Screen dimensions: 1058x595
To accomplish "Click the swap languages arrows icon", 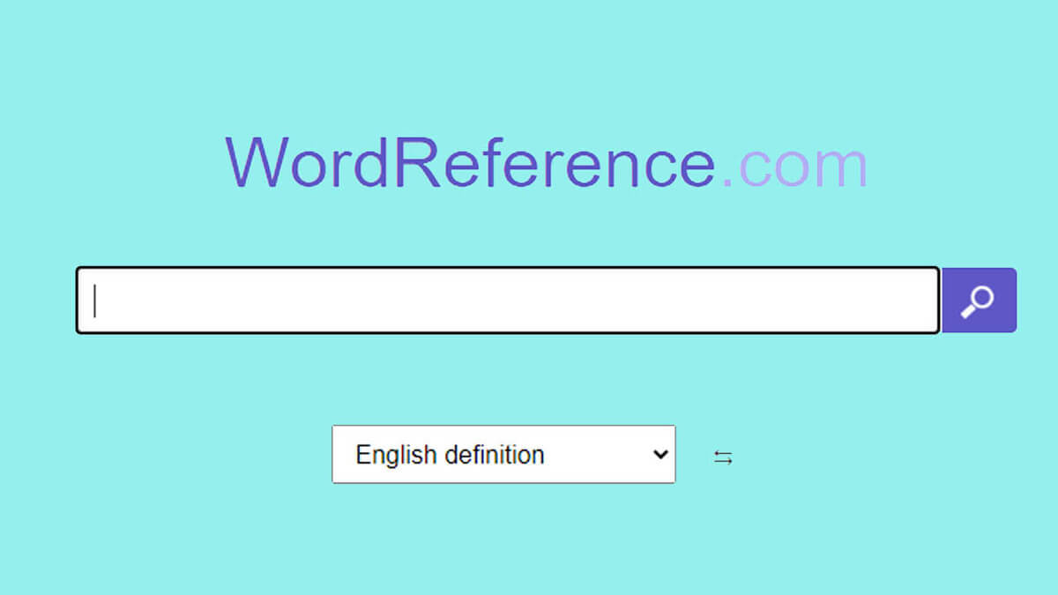I will point(723,457).
